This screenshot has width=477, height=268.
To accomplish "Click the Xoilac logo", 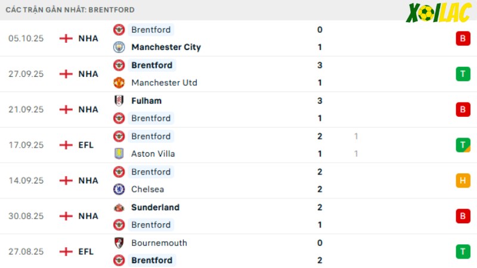I will tap(438, 13).
